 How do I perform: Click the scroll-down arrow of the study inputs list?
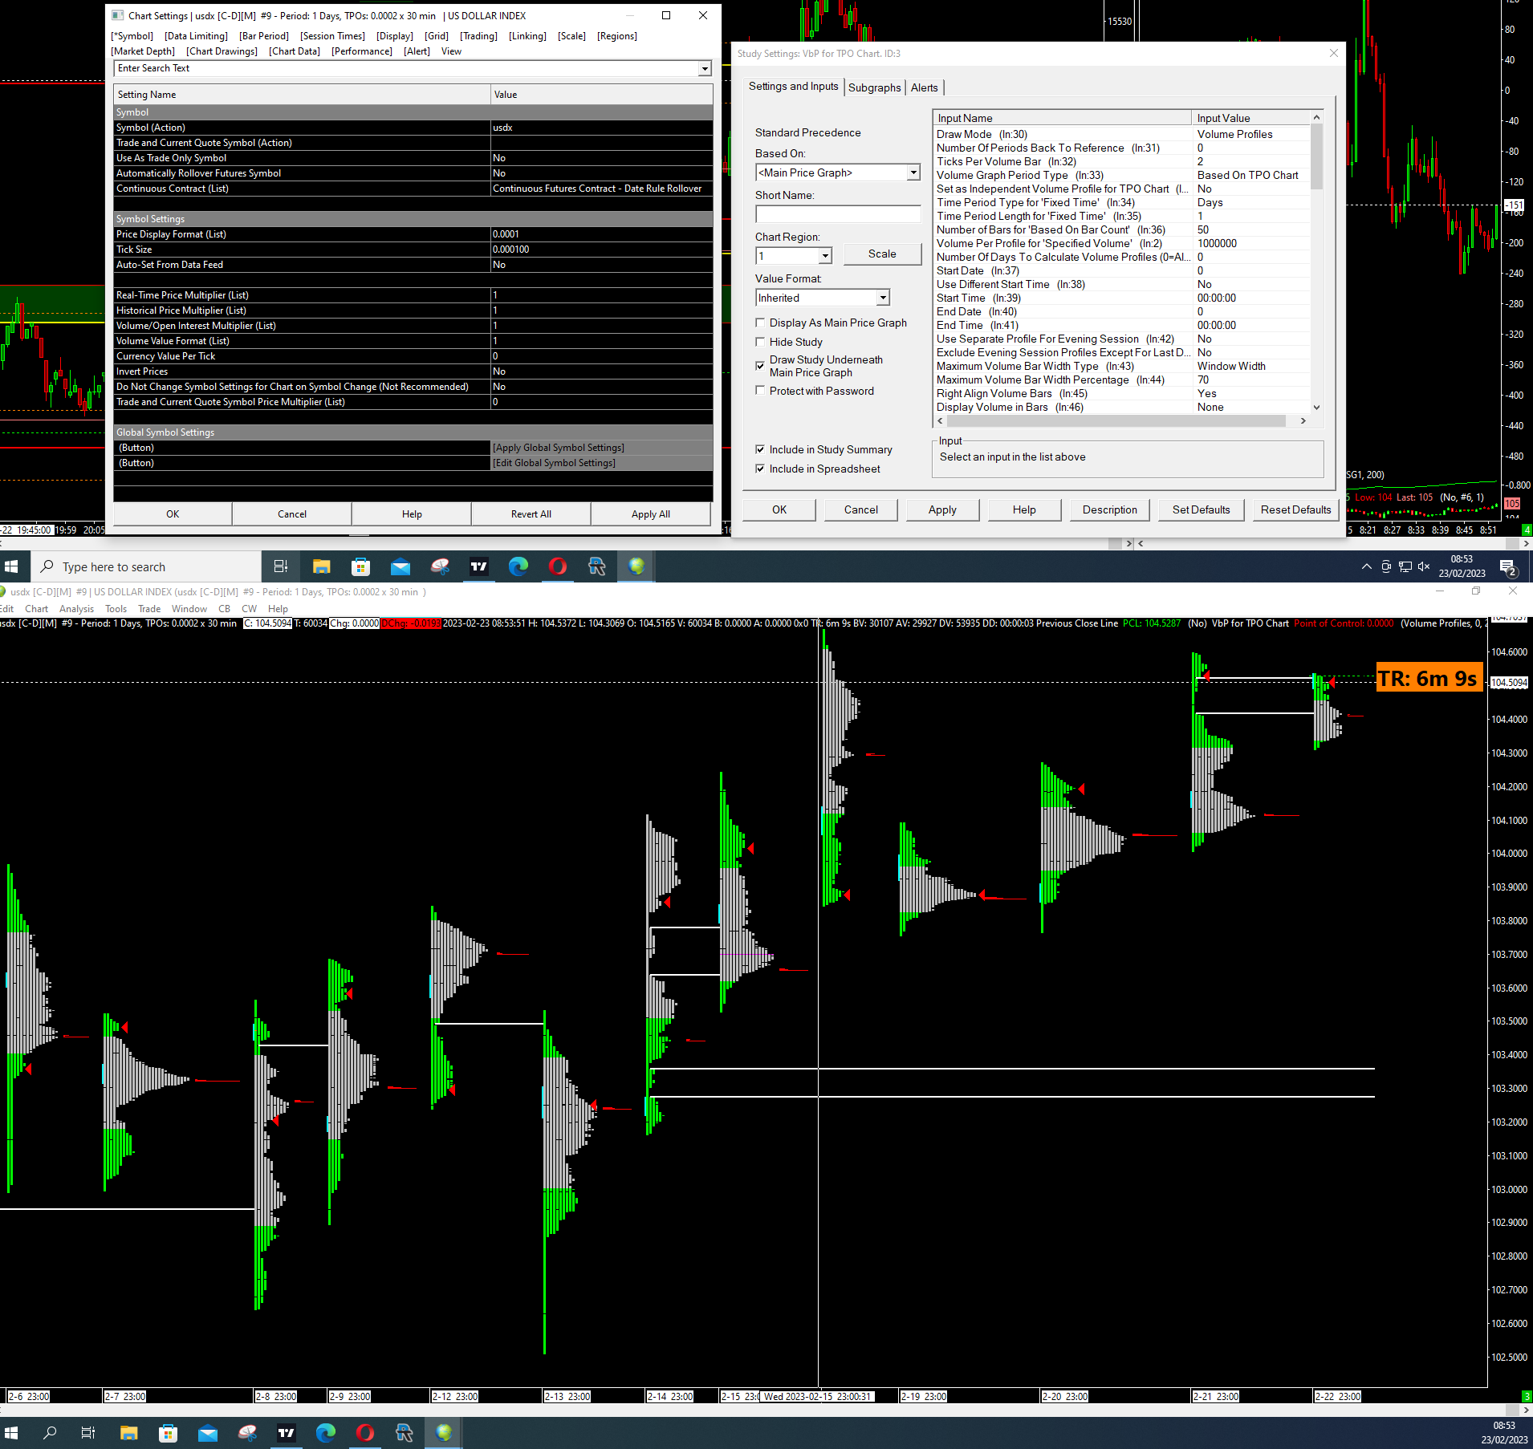point(1316,408)
